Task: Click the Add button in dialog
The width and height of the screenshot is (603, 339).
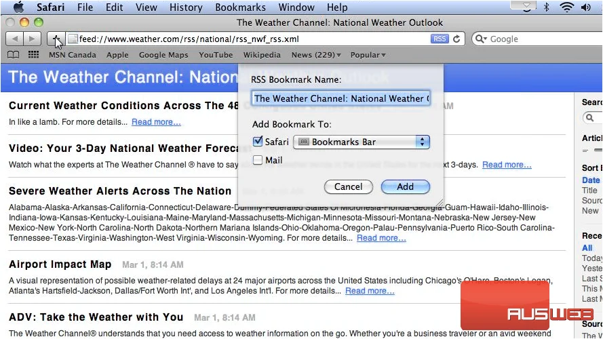Action: [x=406, y=187]
